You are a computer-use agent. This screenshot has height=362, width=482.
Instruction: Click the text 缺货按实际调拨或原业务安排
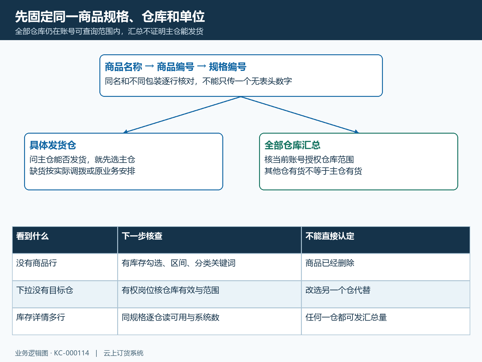pos(82,171)
